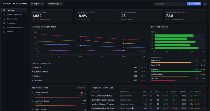Click the Program Evaluation bar chart icon
Viewport: 210px width, 111px height.
pyautogui.click(x=4, y=27)
